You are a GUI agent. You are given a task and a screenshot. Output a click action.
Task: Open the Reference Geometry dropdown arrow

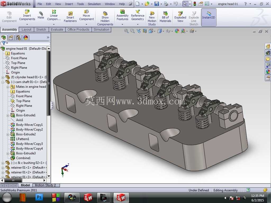(138, 25)
